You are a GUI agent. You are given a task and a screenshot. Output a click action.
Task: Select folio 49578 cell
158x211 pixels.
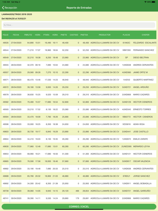(x=6, y=95)
